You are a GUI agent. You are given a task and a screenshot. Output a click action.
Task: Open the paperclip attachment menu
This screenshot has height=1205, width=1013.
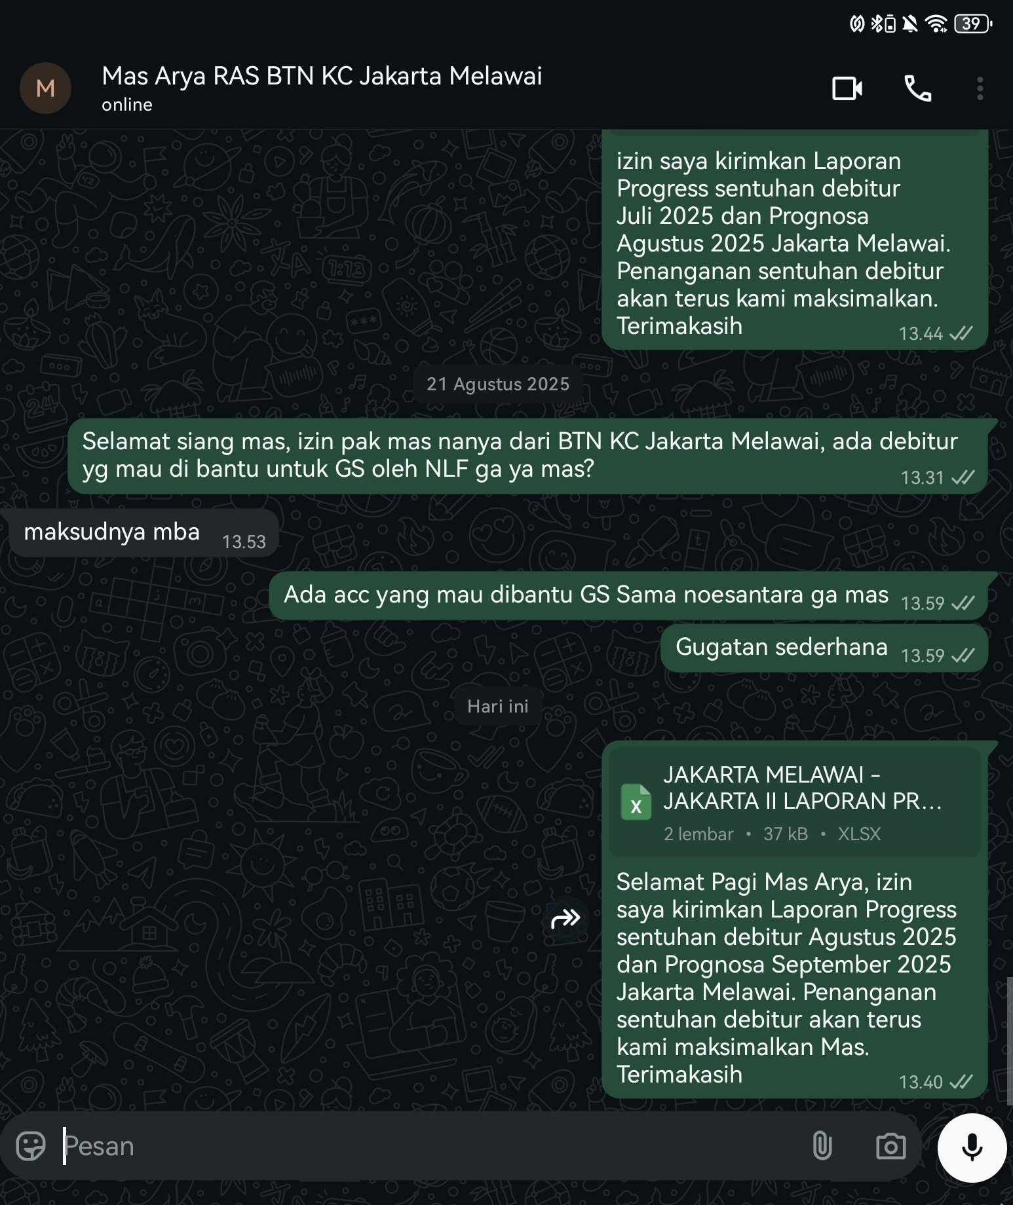822,1146
